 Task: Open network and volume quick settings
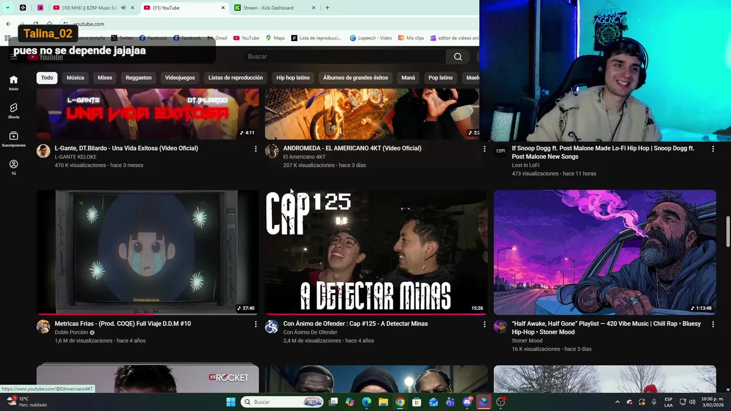click(x=688, y=402)
